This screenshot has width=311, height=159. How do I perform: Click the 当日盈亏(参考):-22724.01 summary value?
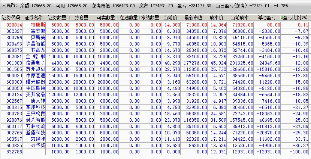[242, 6]
